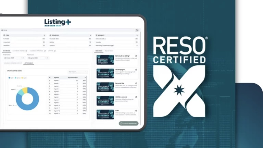This screenshot has width=263, height=148.
Task: Switch to the Calendario Agenzia tab
Action: point(18,51)
